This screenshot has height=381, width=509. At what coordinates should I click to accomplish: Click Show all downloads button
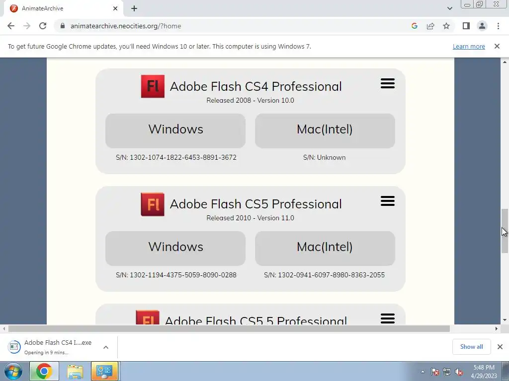(471, 347)
